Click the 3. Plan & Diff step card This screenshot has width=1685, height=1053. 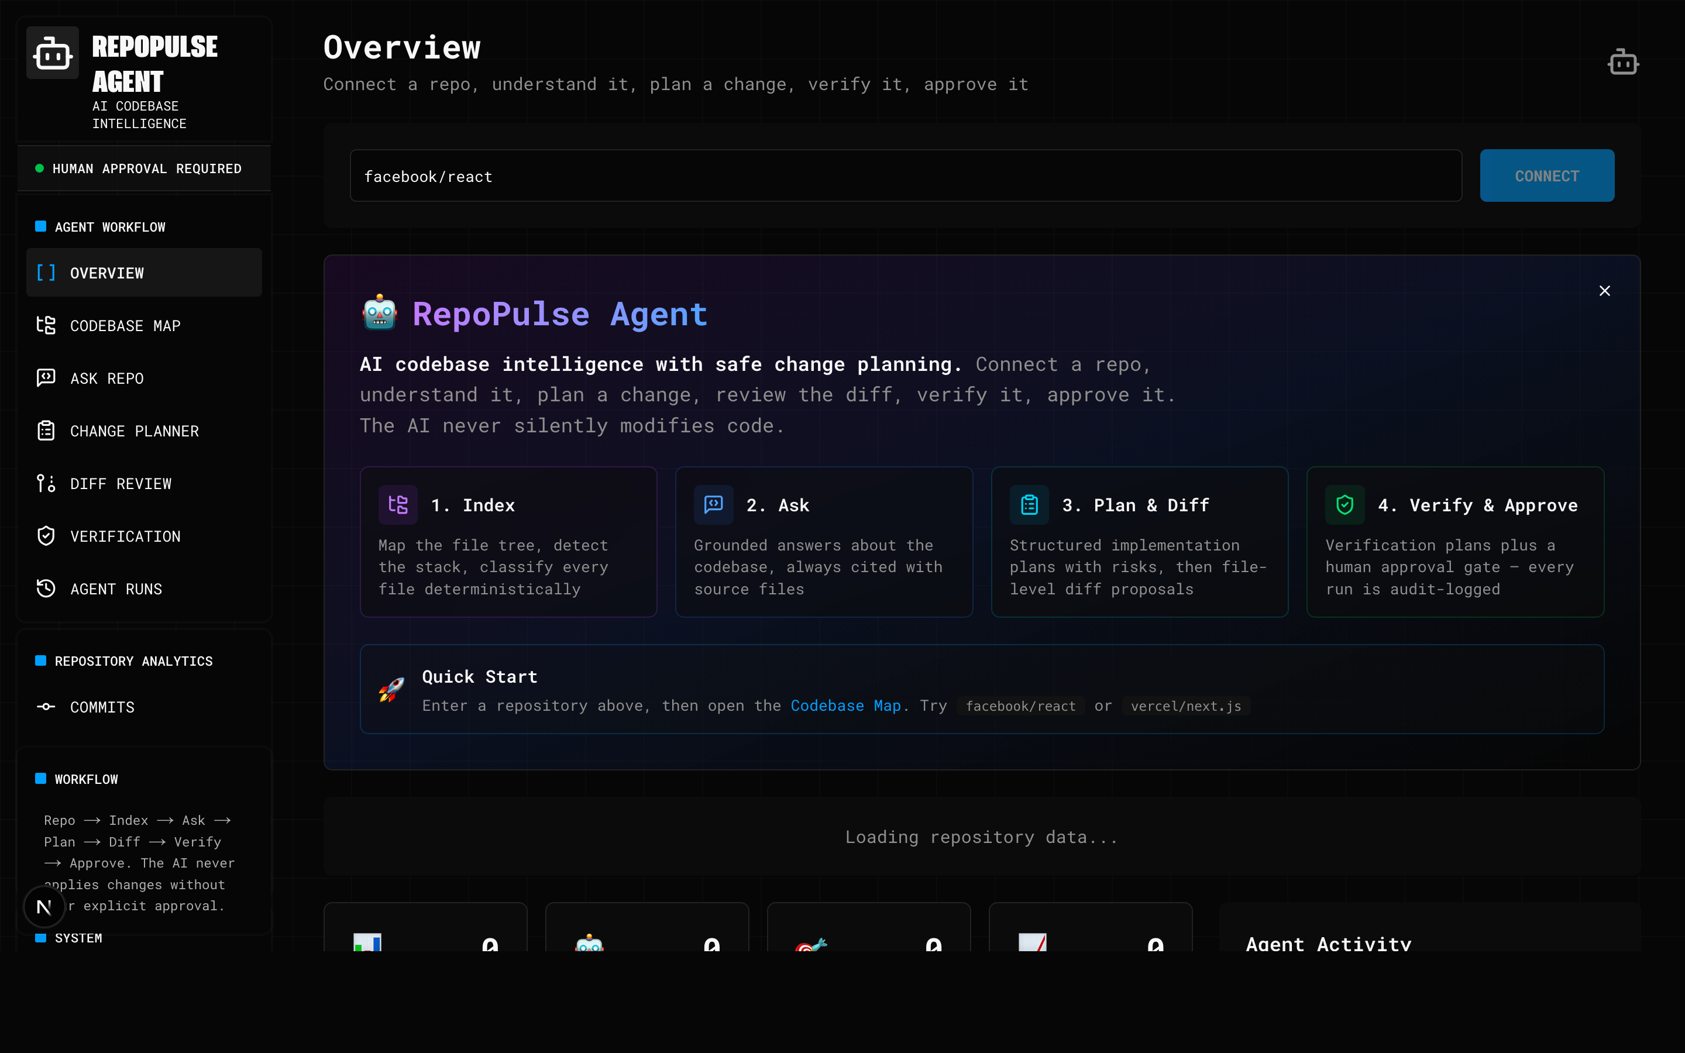(x=1139, y=542)
